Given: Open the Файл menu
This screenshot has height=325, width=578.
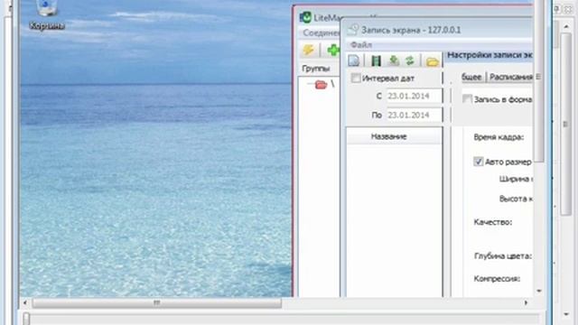Looking at the screenshot, I should point(361,45).
